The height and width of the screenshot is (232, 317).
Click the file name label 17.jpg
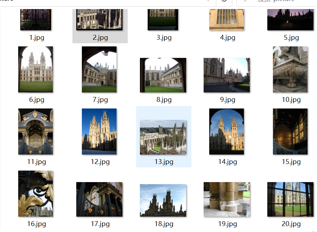(100, 224)
